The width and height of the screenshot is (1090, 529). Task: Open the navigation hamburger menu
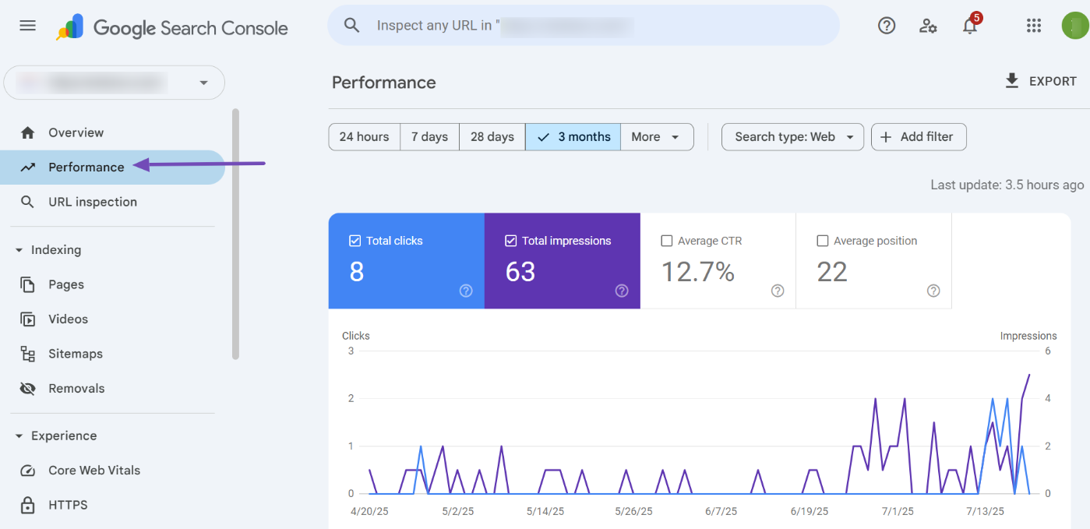pos(27,25)
